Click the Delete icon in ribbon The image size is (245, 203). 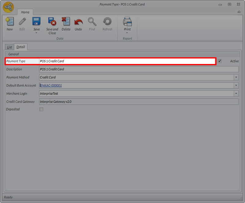(x=66, y=22)
